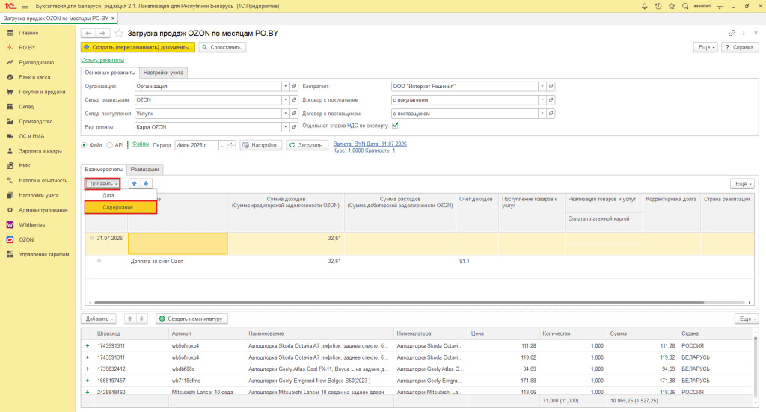The width and height of the screenshot is (766, 412).
Task: Close the Загрузка продаж OZON tab
Action: 114,19
